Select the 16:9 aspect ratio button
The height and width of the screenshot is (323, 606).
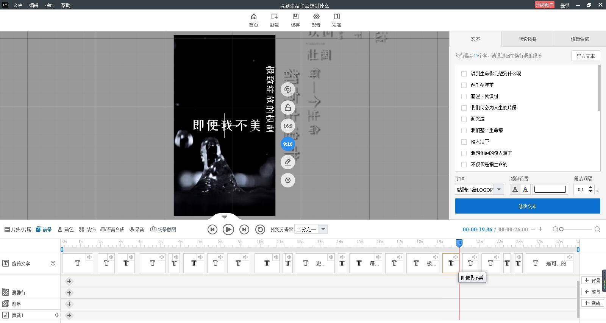288,126
